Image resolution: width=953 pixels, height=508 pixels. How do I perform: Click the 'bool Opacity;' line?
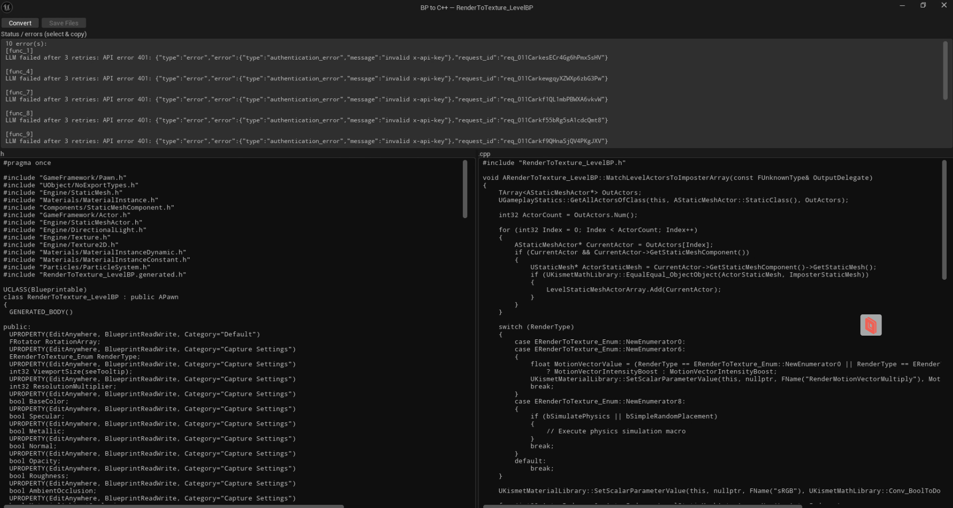pos(35,461)
